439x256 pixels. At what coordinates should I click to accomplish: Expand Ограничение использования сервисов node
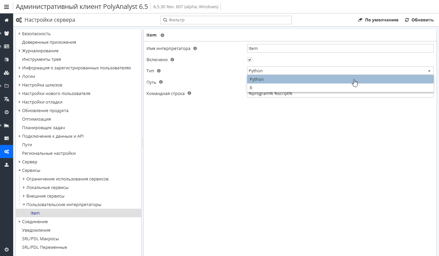click(x=24, y=179)
